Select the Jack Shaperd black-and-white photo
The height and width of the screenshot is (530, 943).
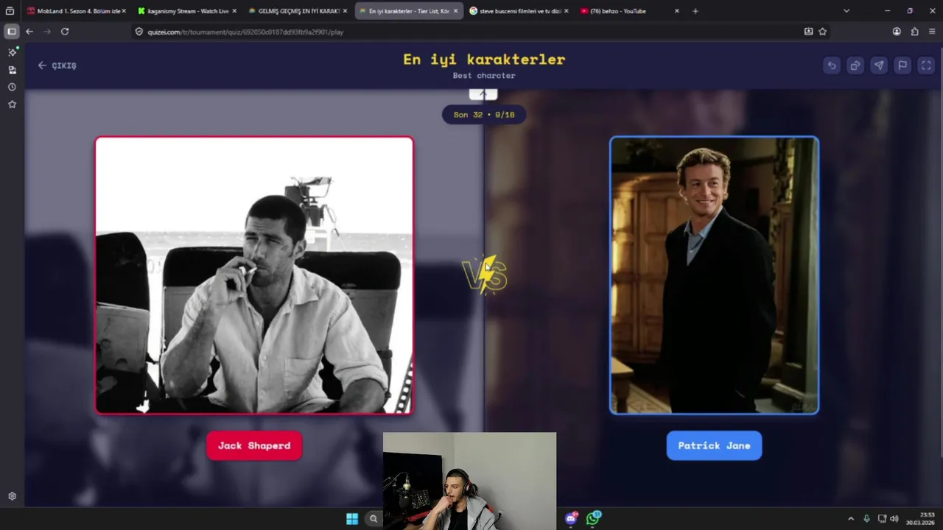tap(254, 275)
